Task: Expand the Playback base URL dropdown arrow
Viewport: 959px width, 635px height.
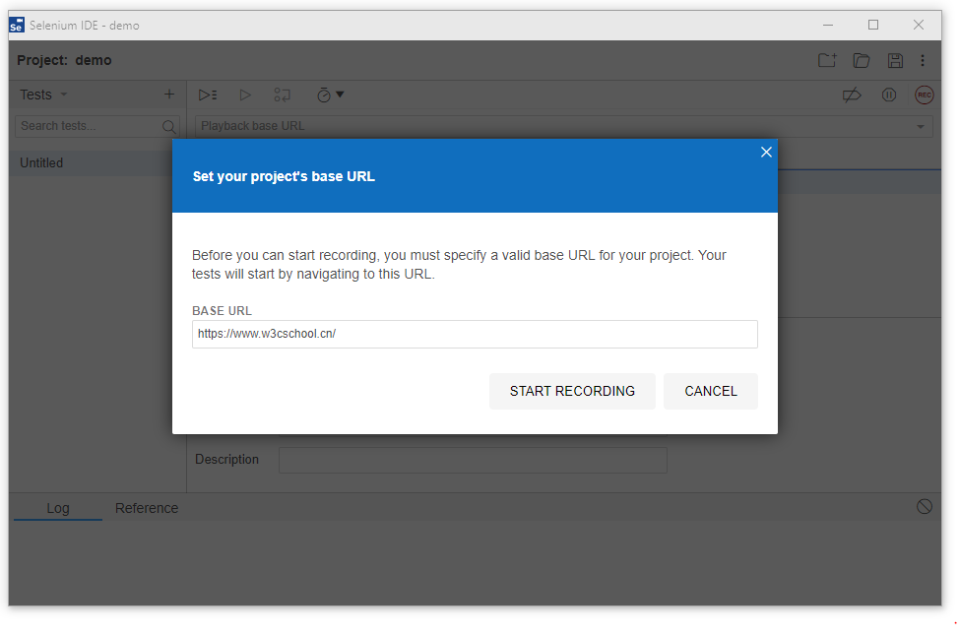Action: [x=921, y=126]
